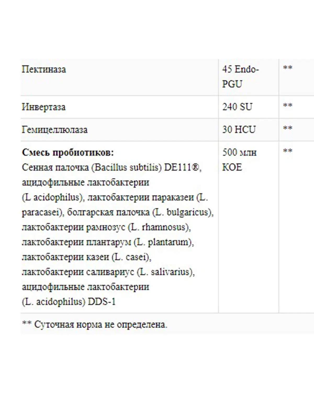Click the L. casei text
Image resolution: width=314 pixels, height=393 pixels.
coord(131,257)
